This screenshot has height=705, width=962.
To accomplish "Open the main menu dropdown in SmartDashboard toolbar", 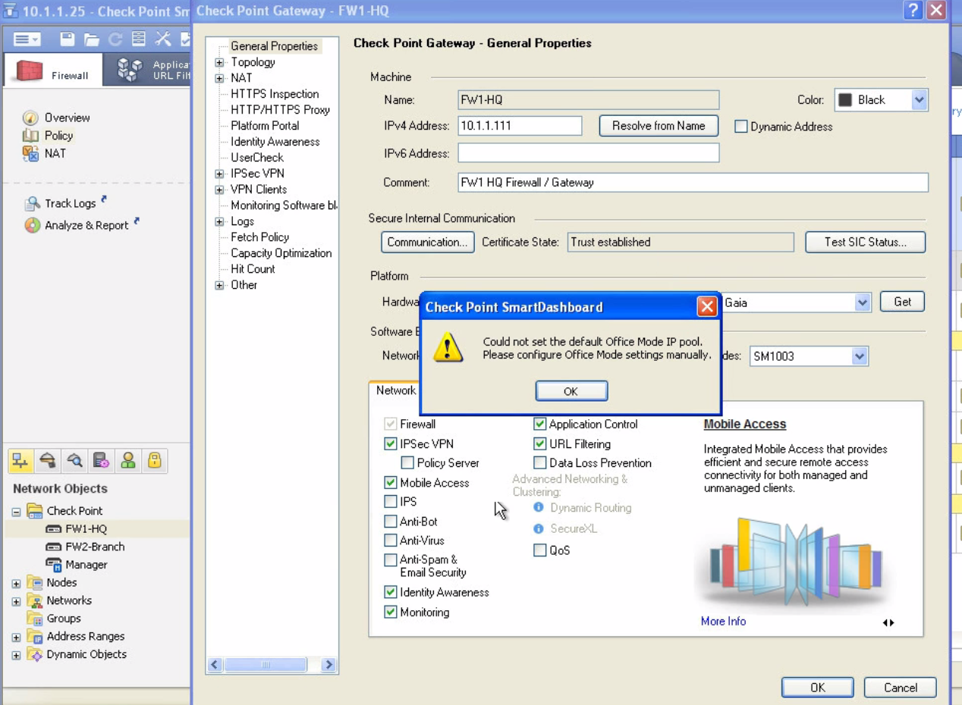I will [x=27, y=39].
